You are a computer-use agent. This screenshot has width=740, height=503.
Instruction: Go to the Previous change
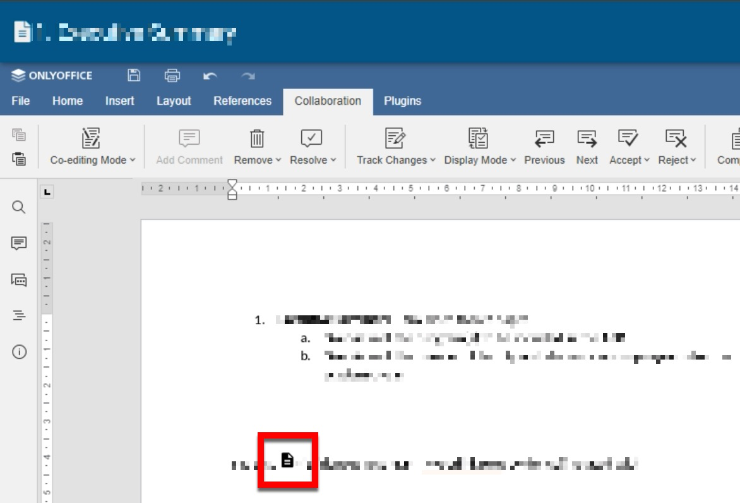tap(544, 147)
